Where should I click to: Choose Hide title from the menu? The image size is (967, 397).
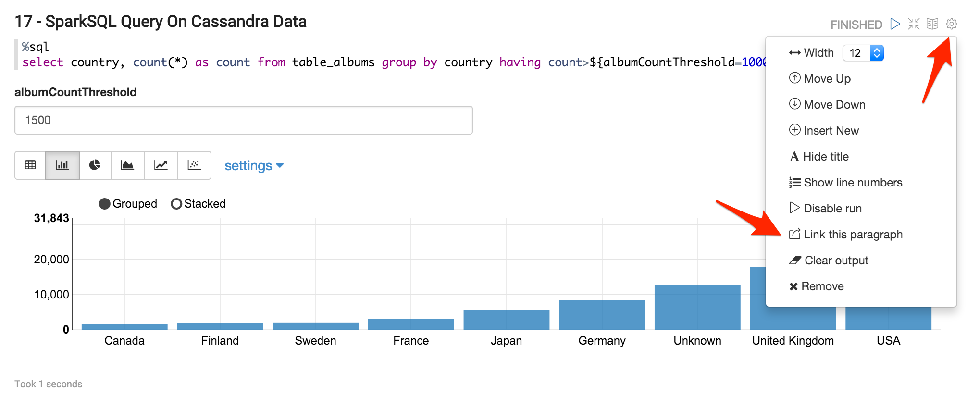coord(819,156)
